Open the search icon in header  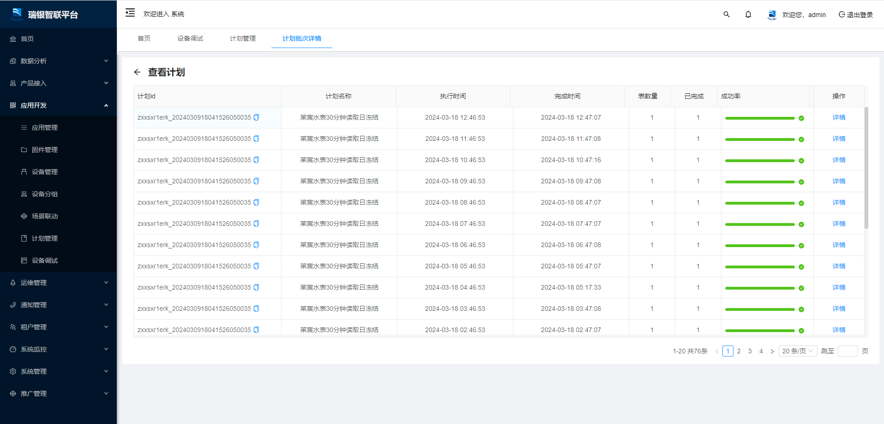[x=726, y=14]
